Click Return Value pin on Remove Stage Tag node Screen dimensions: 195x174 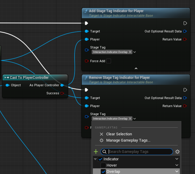click(x=185, y=106)
